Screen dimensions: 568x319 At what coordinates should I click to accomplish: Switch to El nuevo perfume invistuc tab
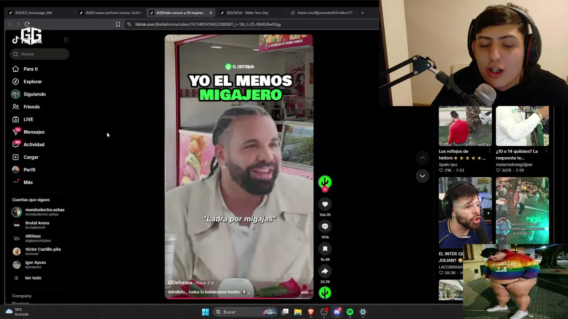click(111, 13)
